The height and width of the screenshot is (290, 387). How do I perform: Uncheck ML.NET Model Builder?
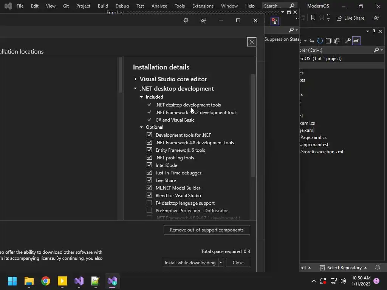tap(149, 188)
